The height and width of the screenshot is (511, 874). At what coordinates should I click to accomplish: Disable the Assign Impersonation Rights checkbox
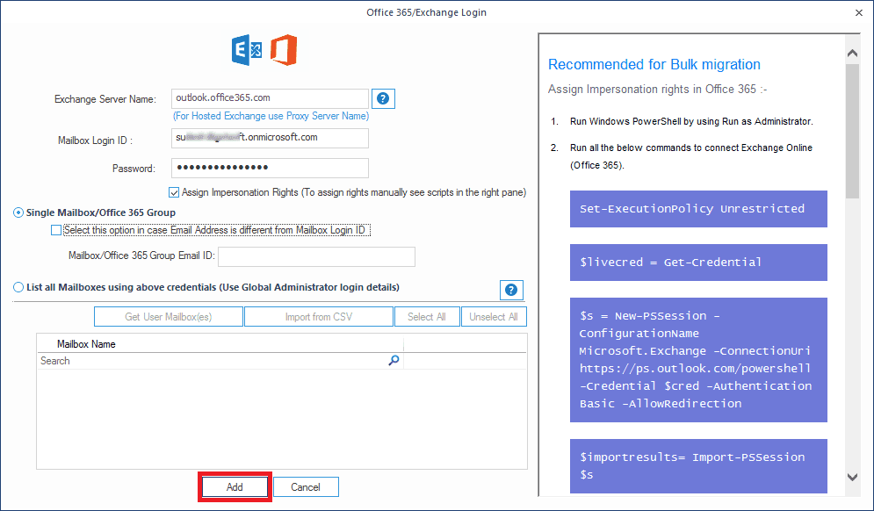(x=174, y=192)
